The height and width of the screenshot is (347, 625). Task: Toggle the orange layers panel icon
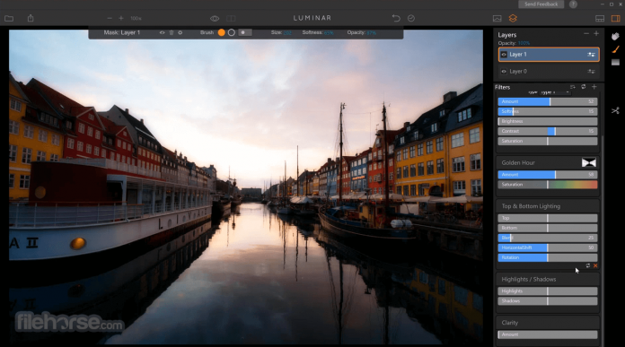pos(513,18)
